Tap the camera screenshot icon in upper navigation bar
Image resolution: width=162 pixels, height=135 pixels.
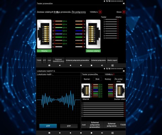49,65
